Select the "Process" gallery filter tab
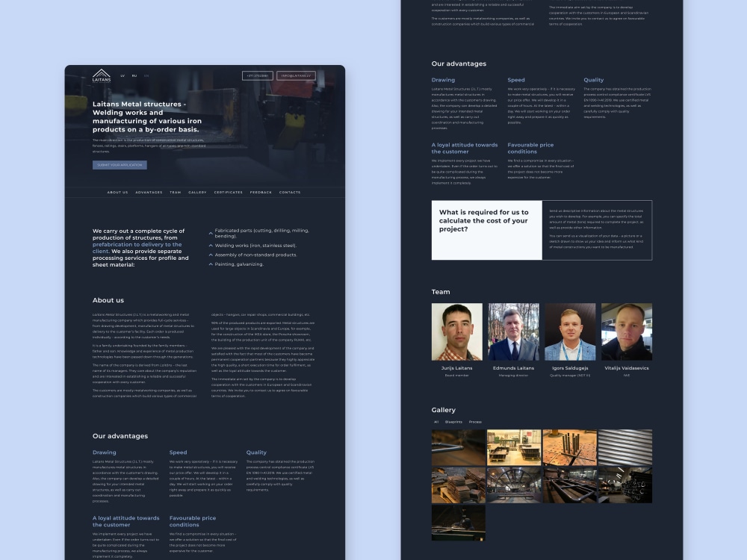 [475, 422]
